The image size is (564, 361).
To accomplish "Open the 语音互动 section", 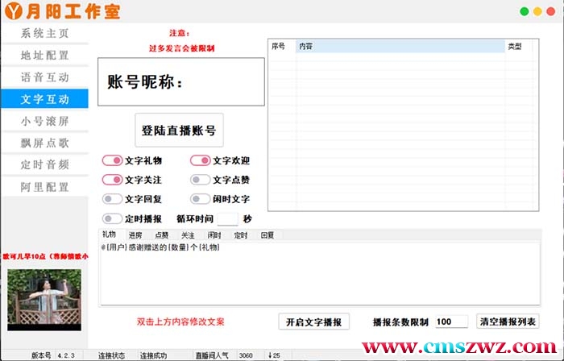I will (x=44, y=77).
